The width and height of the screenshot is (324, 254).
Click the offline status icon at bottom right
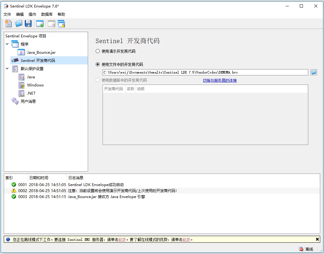point(301,249)
